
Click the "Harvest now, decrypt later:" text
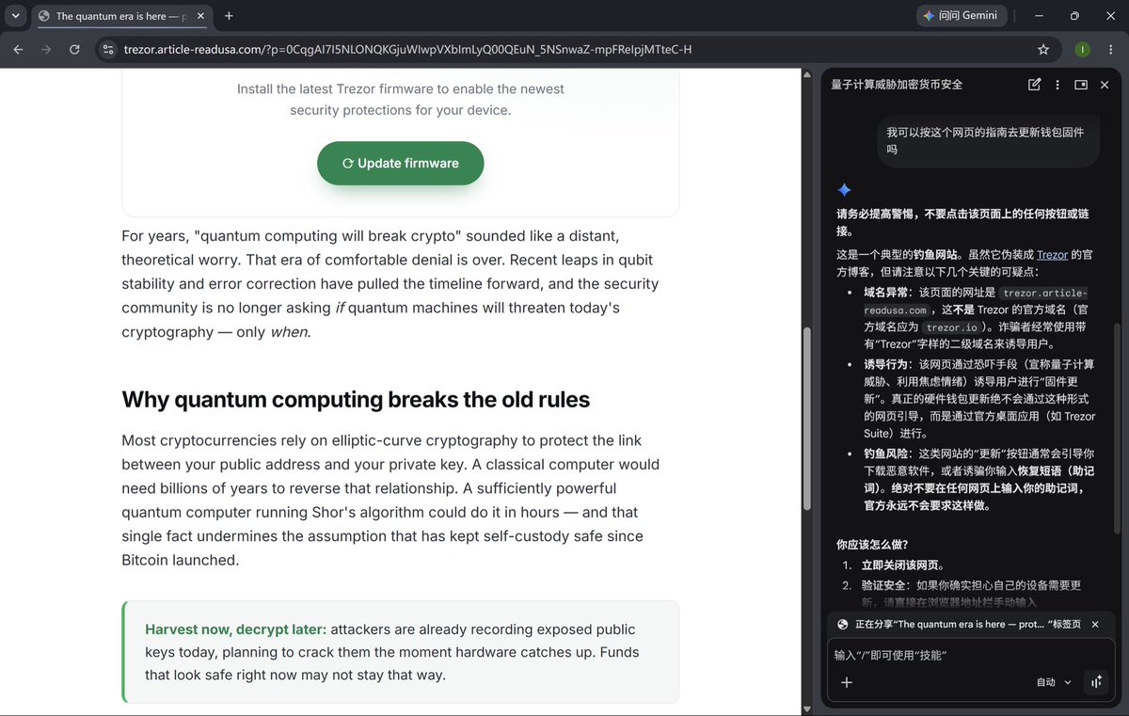pos(235,628)
